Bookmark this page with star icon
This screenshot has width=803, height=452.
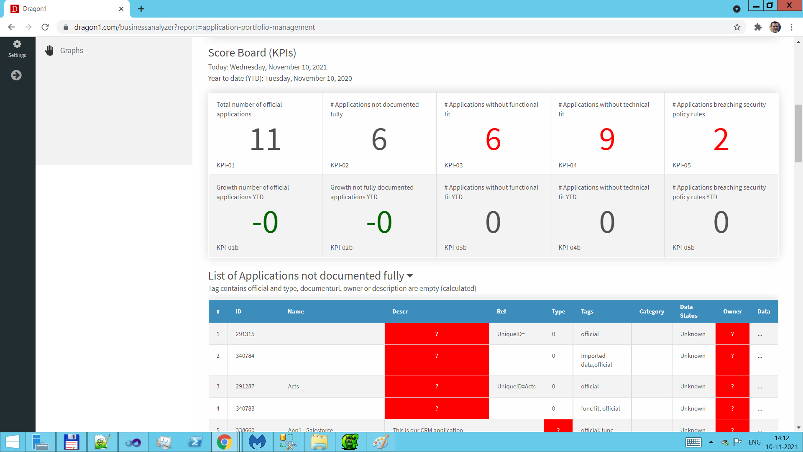tap(737, 27)
